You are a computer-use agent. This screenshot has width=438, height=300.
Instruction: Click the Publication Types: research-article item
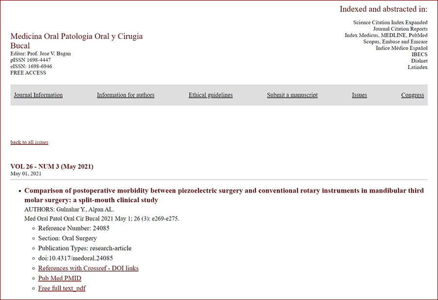(x=85, y=248)
